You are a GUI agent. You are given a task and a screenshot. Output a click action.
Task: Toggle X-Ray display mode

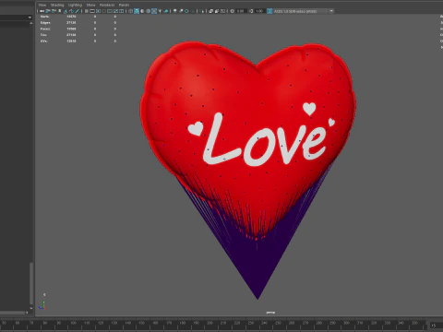click(x=210, y=11)
